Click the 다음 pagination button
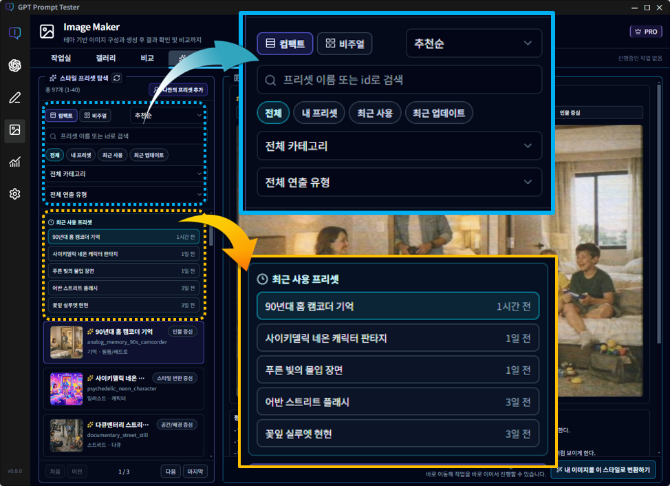670x486 pixels. click(170, 472)
